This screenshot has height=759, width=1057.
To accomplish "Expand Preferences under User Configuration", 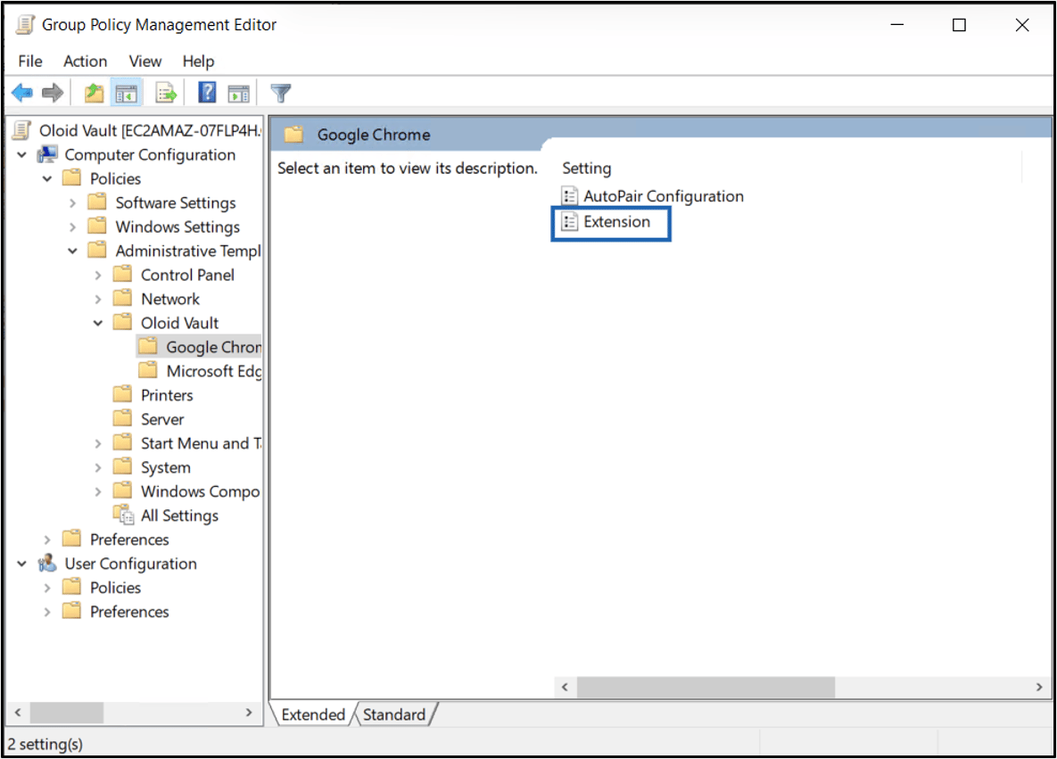I will pyautogui.click(x=47, y=612).
